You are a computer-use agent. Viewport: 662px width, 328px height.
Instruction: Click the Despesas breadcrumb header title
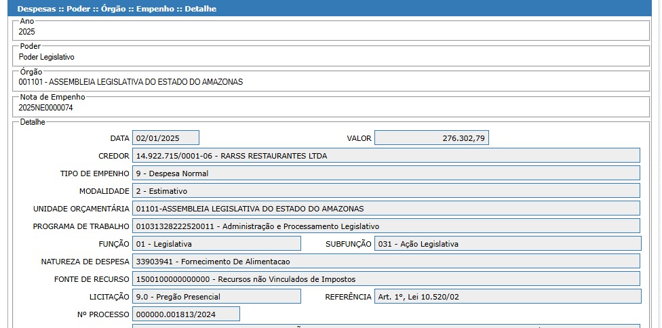pyautogui.click(x=117, y=9)
